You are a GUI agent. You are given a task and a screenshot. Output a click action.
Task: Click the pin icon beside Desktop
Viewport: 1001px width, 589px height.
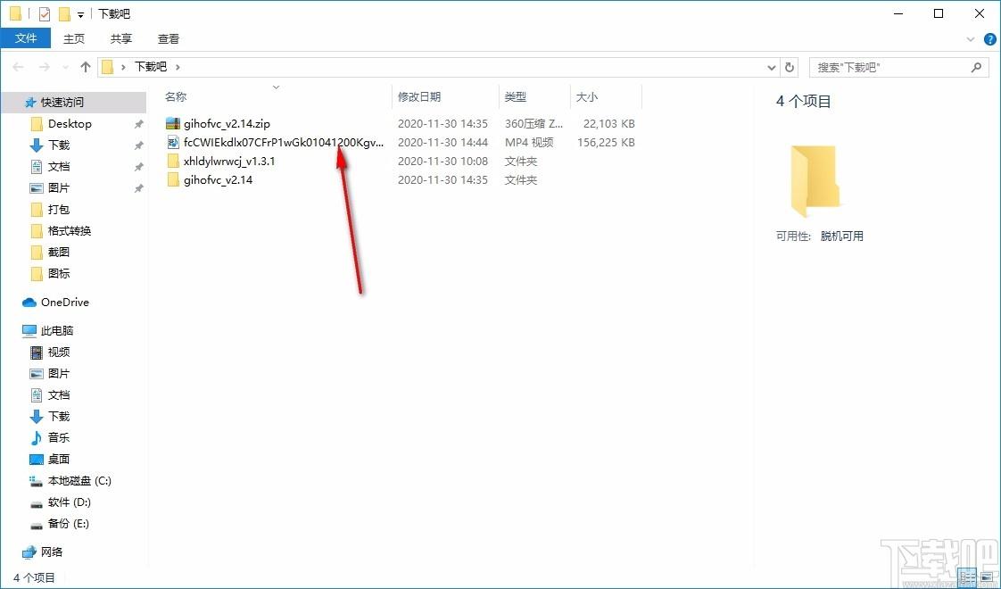pos(138,125)
